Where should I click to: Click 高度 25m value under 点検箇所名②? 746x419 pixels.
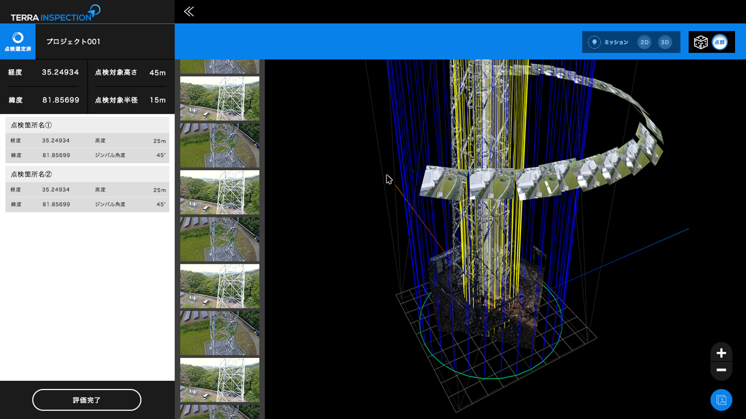[160, 190]
